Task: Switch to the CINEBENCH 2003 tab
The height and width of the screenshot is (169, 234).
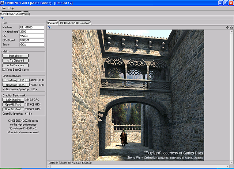Action: click(11, 14)
